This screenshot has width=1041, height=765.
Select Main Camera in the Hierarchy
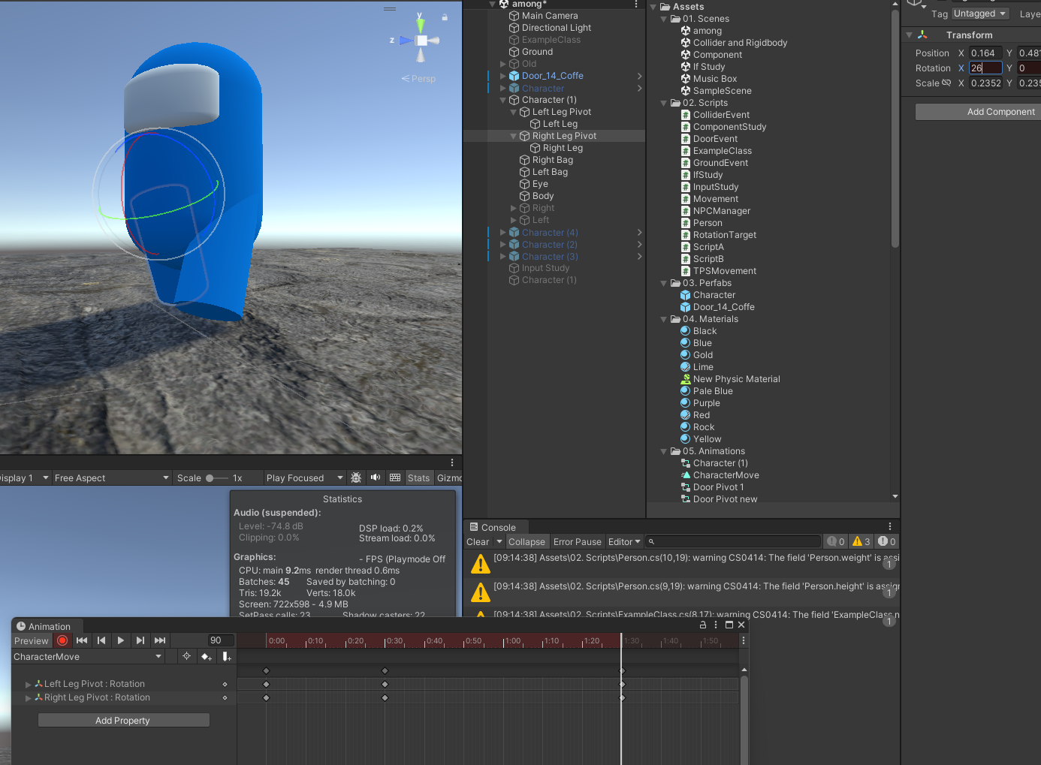550,16
